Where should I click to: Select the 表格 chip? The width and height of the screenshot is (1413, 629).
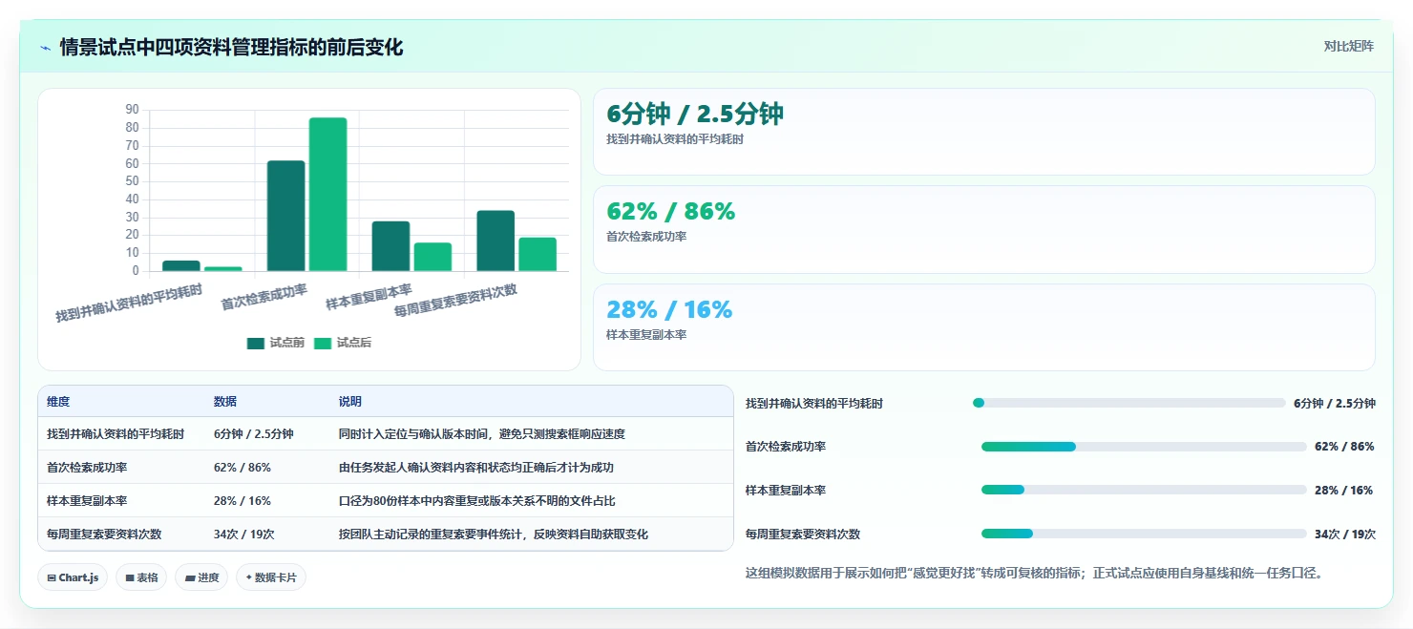tap(141, 577)
